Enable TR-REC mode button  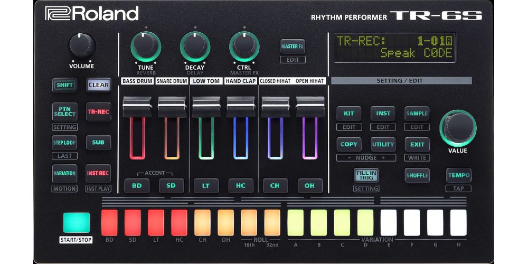(x=98, y=112)
